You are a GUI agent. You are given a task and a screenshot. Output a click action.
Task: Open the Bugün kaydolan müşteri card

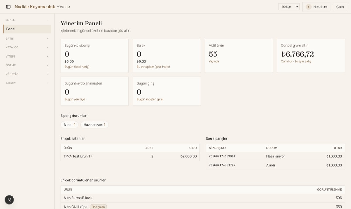tap(94, 91)
